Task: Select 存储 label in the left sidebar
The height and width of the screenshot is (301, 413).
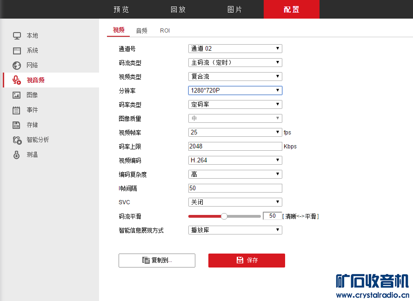Action: coord(33,125)
